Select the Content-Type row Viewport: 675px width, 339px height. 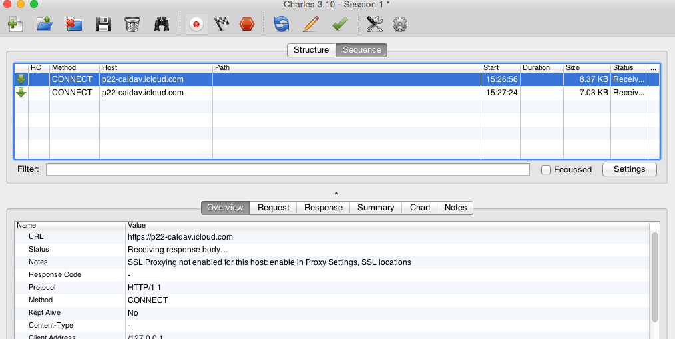click(x=332, y=325)
